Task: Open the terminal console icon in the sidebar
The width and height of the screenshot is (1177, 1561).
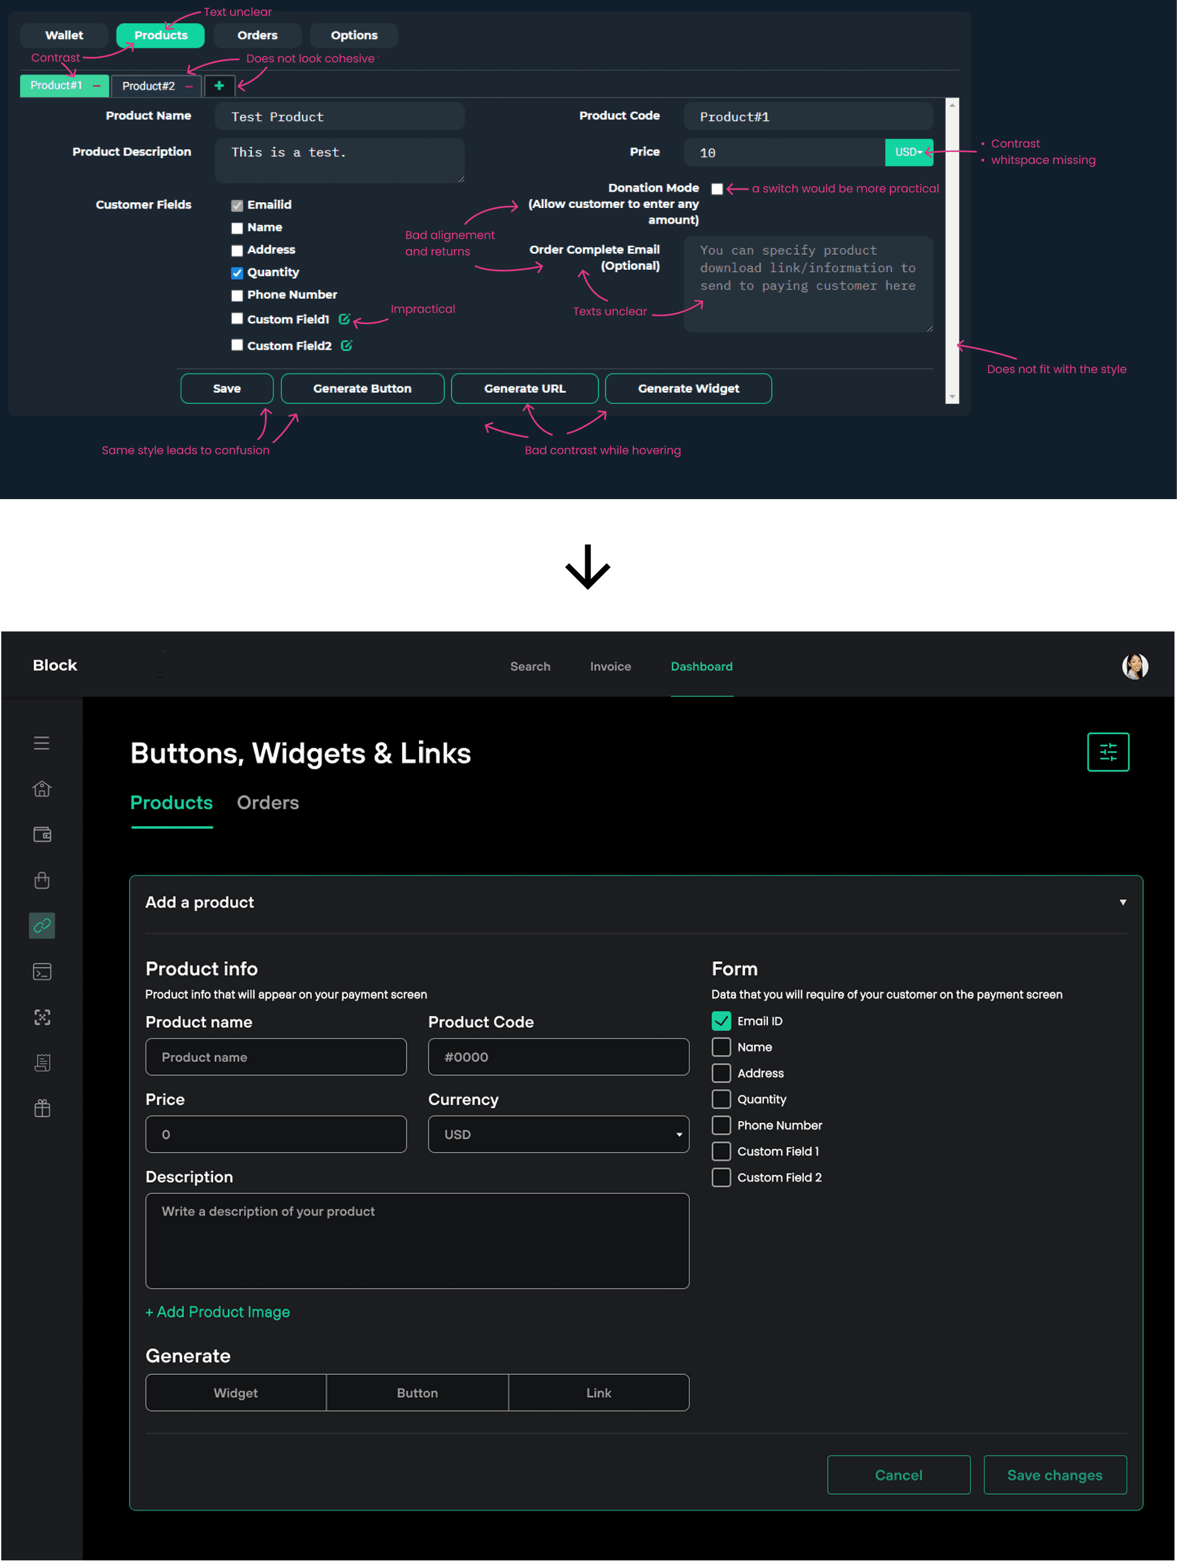Action: (42, 972)
